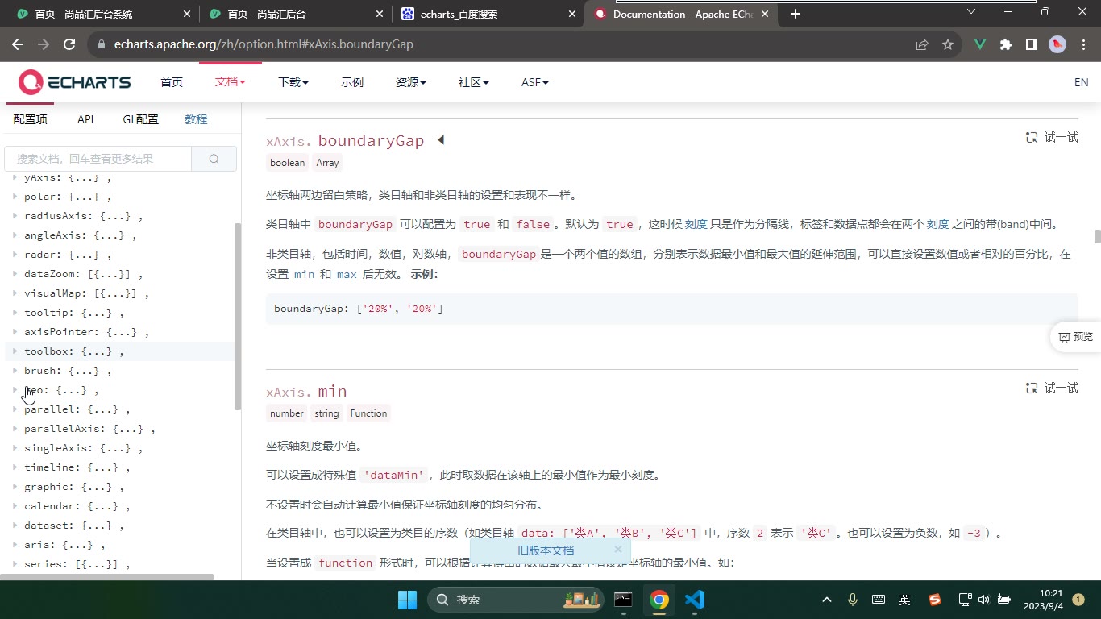
Task: Open the 预览 preview panel
Action: point(1076,337)
